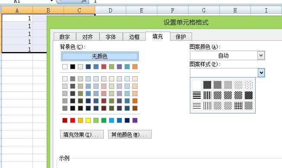The width and height of the screenshot is (282, 168).
Task: Select the dark red standard color swatch
Action: [65, 120]
